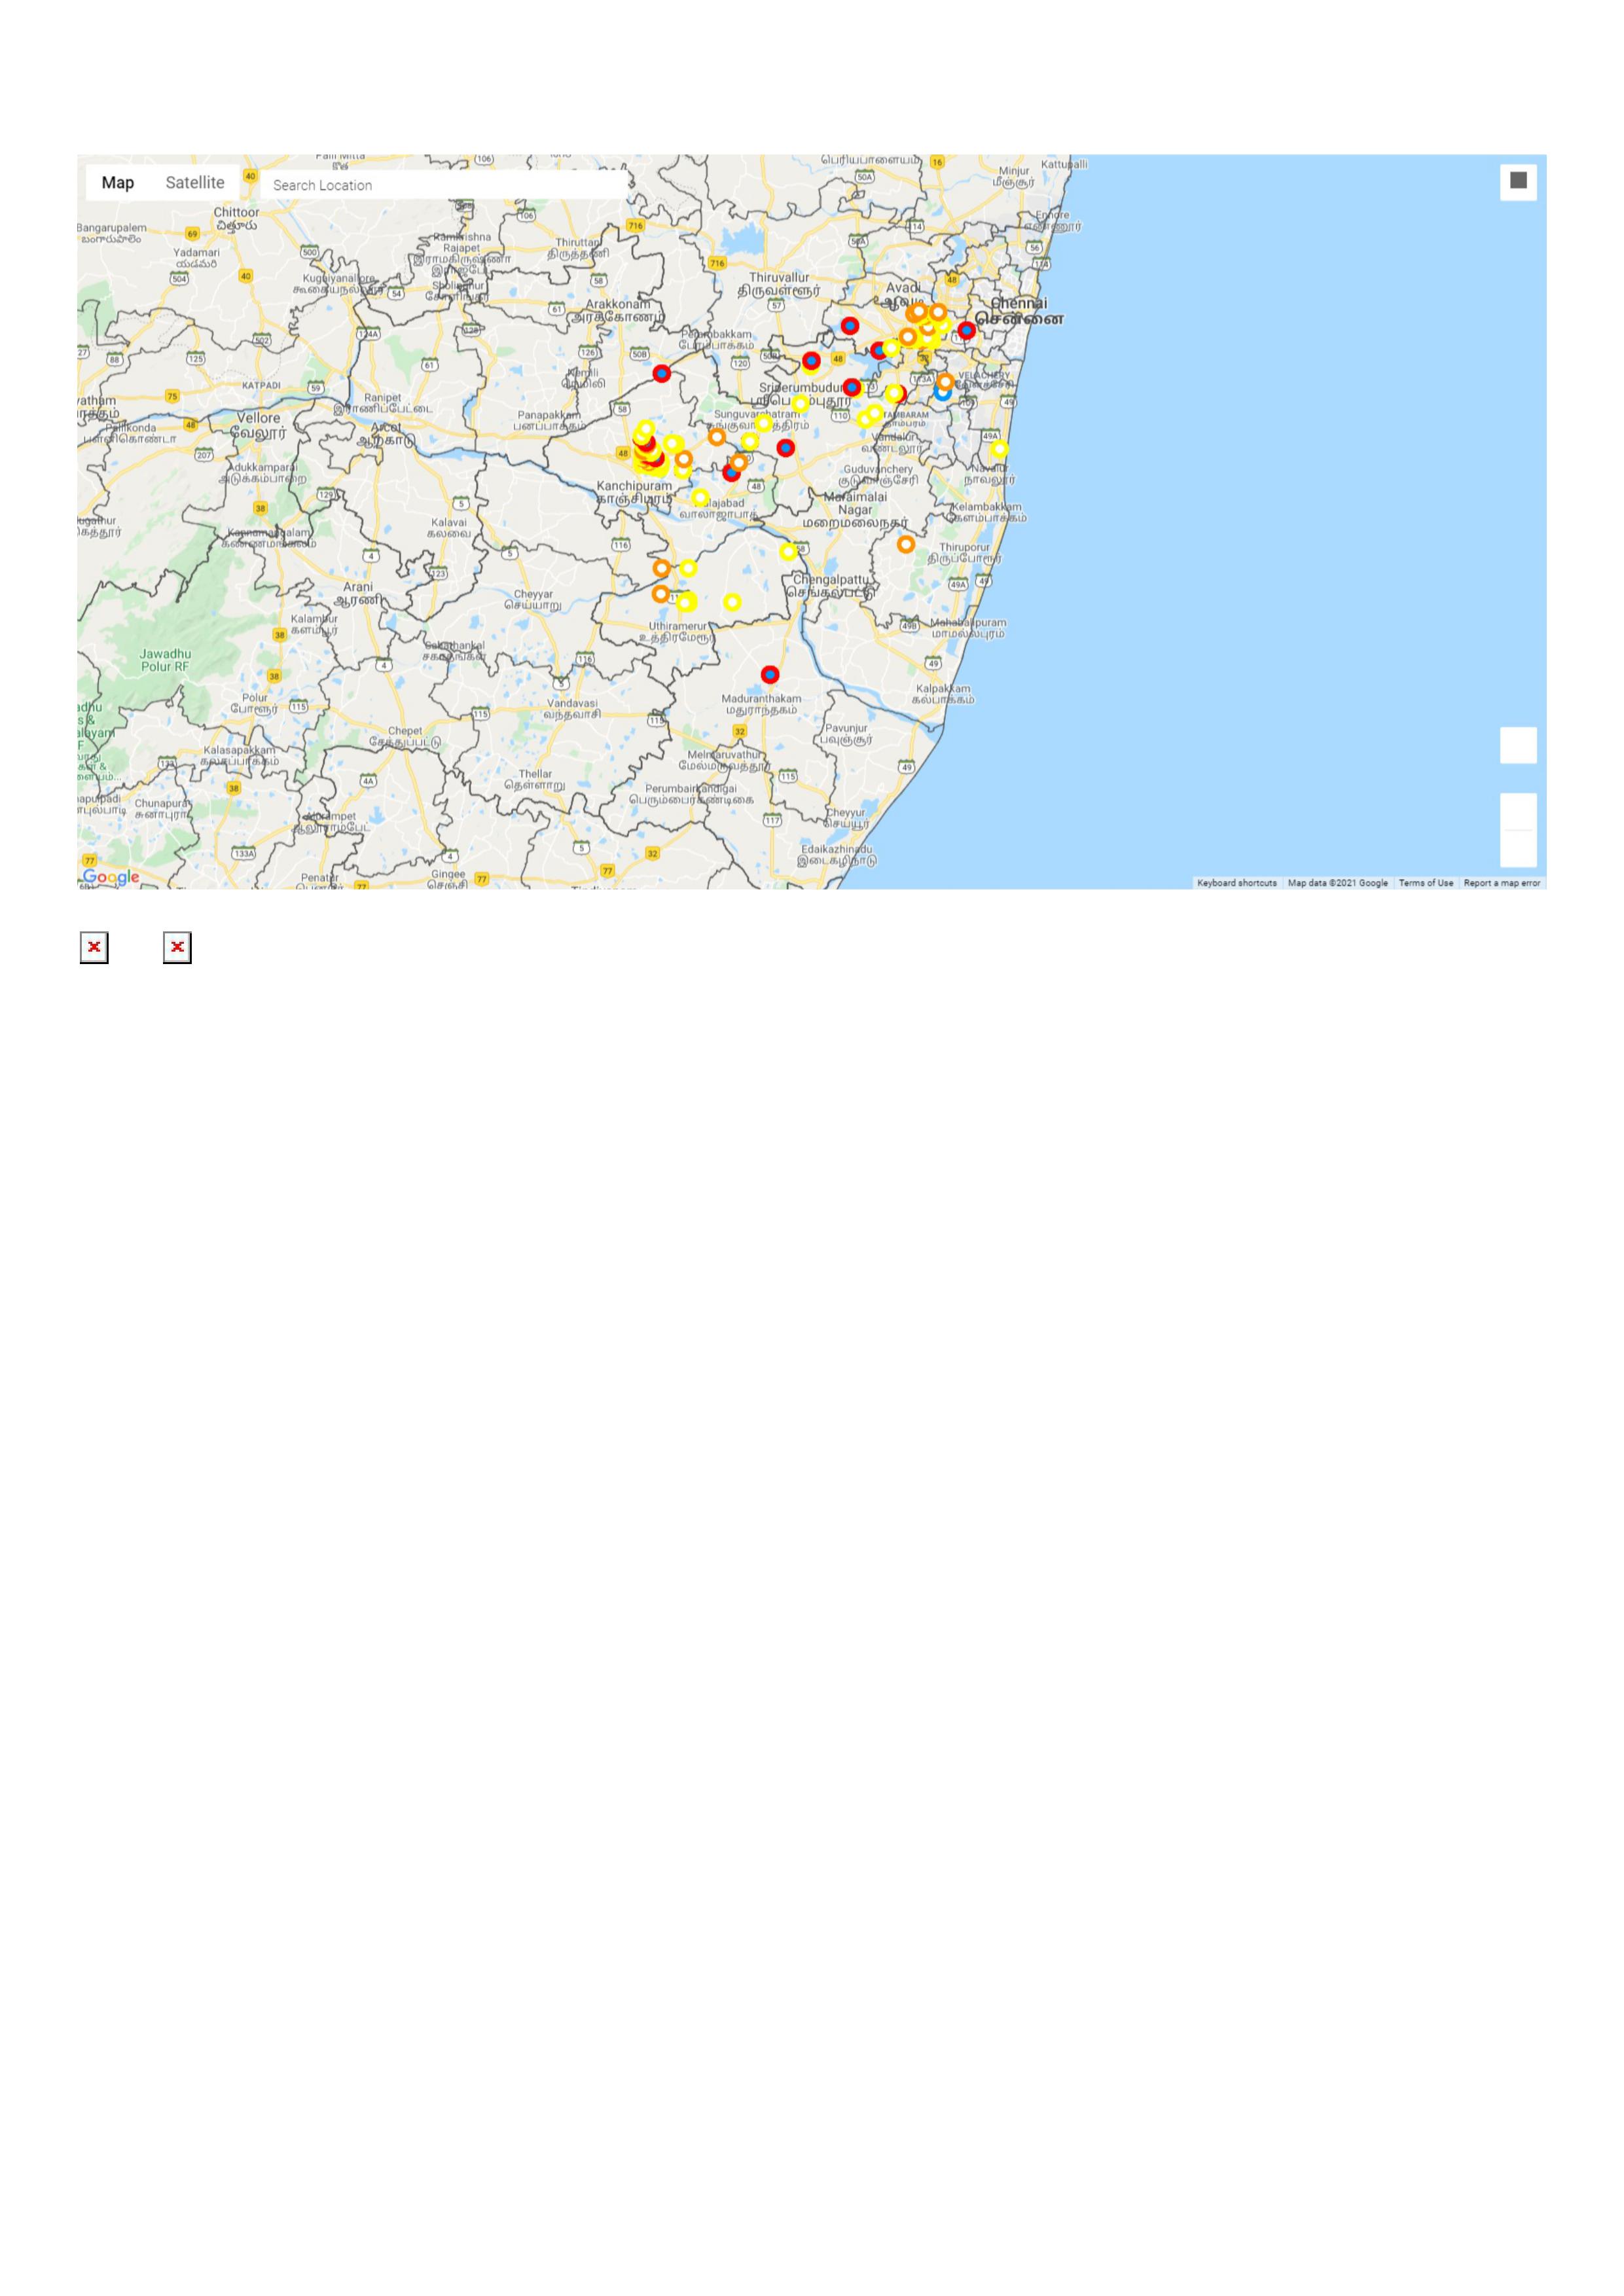1624x2296 pixels.
Task: Click the Report a map error link
Action: (x=1501, y=883)
